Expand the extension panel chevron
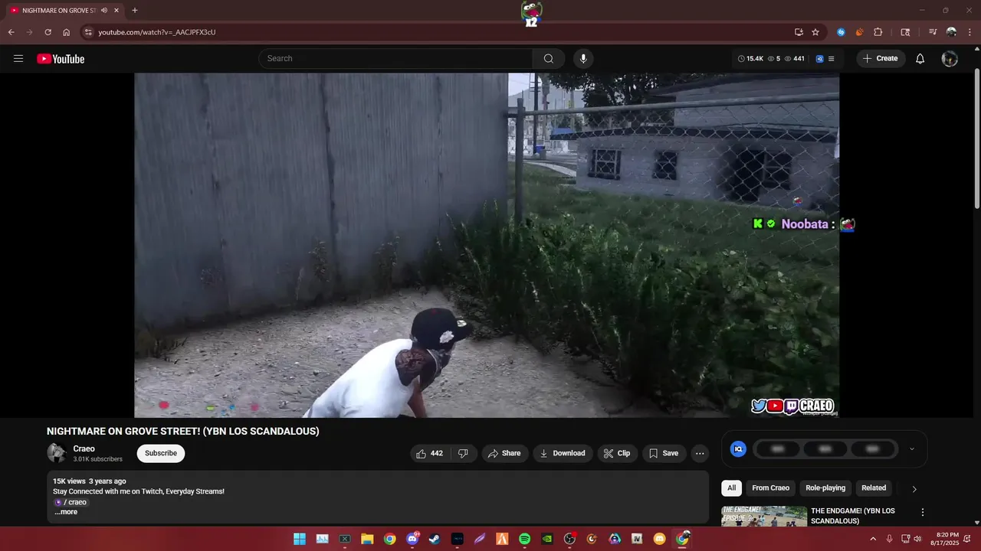Image resolution: width=981 pixels, height=551 pixels. pyautogui.click(x=911, y=449)
